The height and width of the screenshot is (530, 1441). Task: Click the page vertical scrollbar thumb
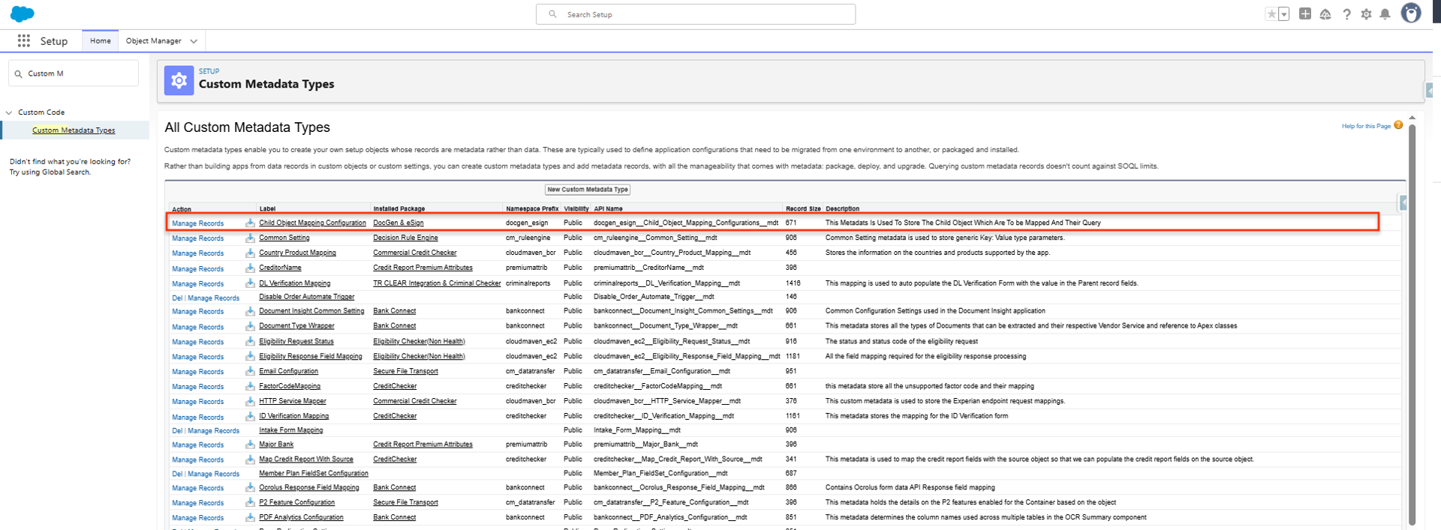pos(1412,324)
